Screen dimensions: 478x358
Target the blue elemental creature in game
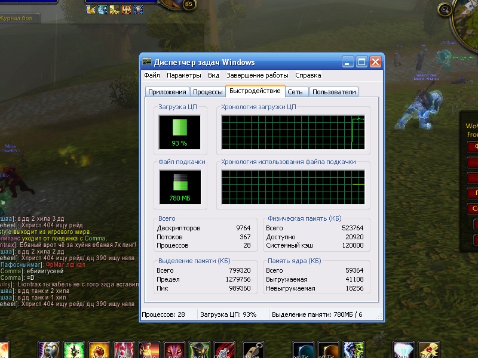click(419, 109)
